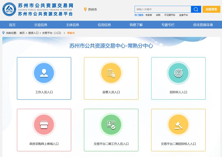Screen dimensions: 222x157
Task: Click the 专家库 hot search link
Action: (x=149, y=15)
